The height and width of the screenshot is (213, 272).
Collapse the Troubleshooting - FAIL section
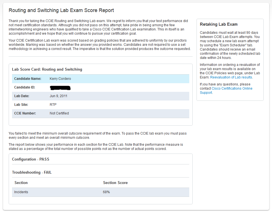tap(32, 173)
